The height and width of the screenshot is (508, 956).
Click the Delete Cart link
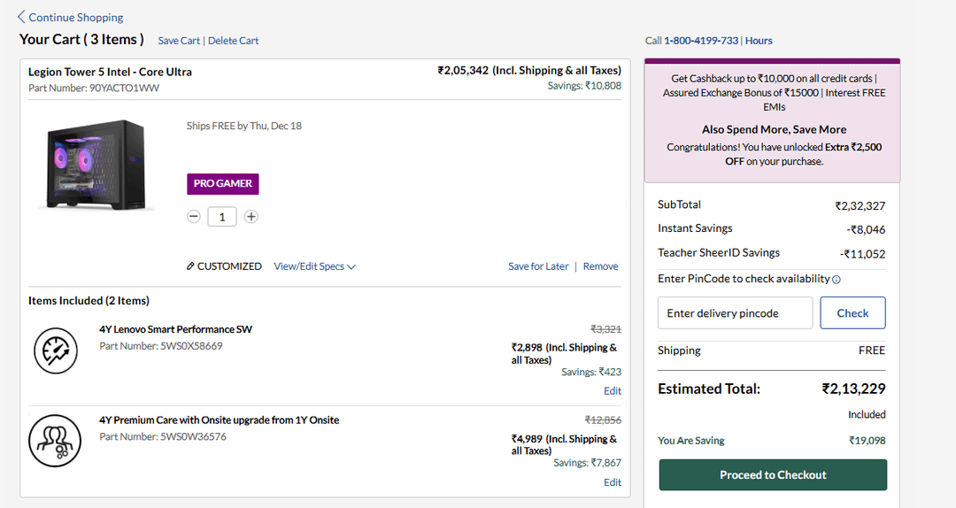[x=234, y=41]
